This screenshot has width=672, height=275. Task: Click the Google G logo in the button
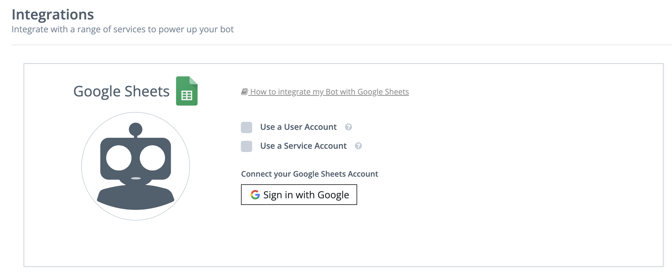click(x=255, y=195)
